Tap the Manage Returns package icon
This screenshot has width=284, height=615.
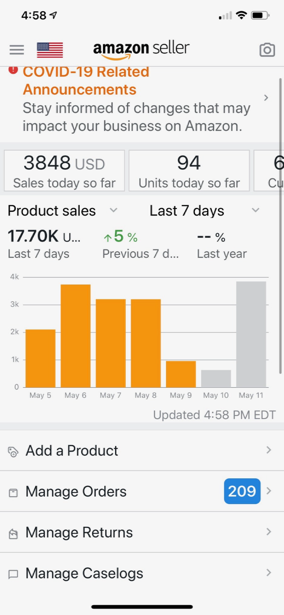[x=13, y=534]
